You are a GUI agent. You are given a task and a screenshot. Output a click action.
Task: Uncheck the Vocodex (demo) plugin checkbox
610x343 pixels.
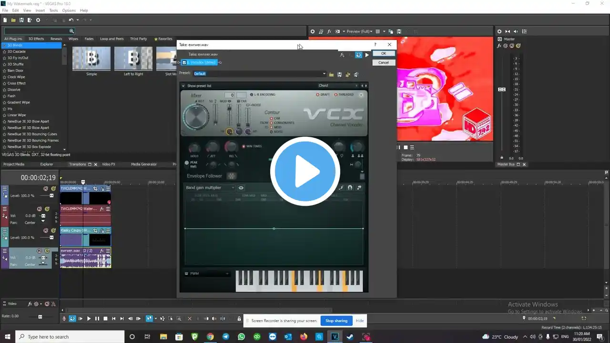tap(184, 62)
